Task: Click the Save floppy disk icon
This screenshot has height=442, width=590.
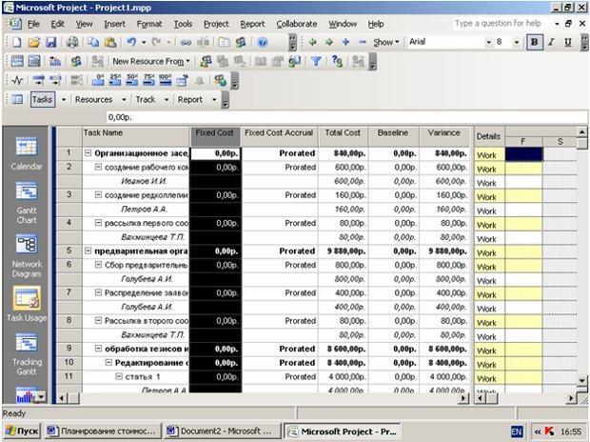Action: (50, 42)
